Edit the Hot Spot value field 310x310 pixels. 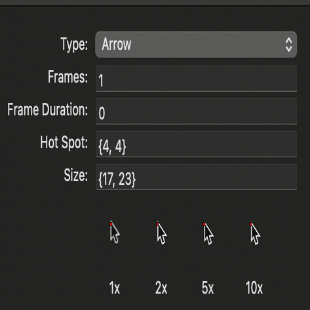(196, 144)
